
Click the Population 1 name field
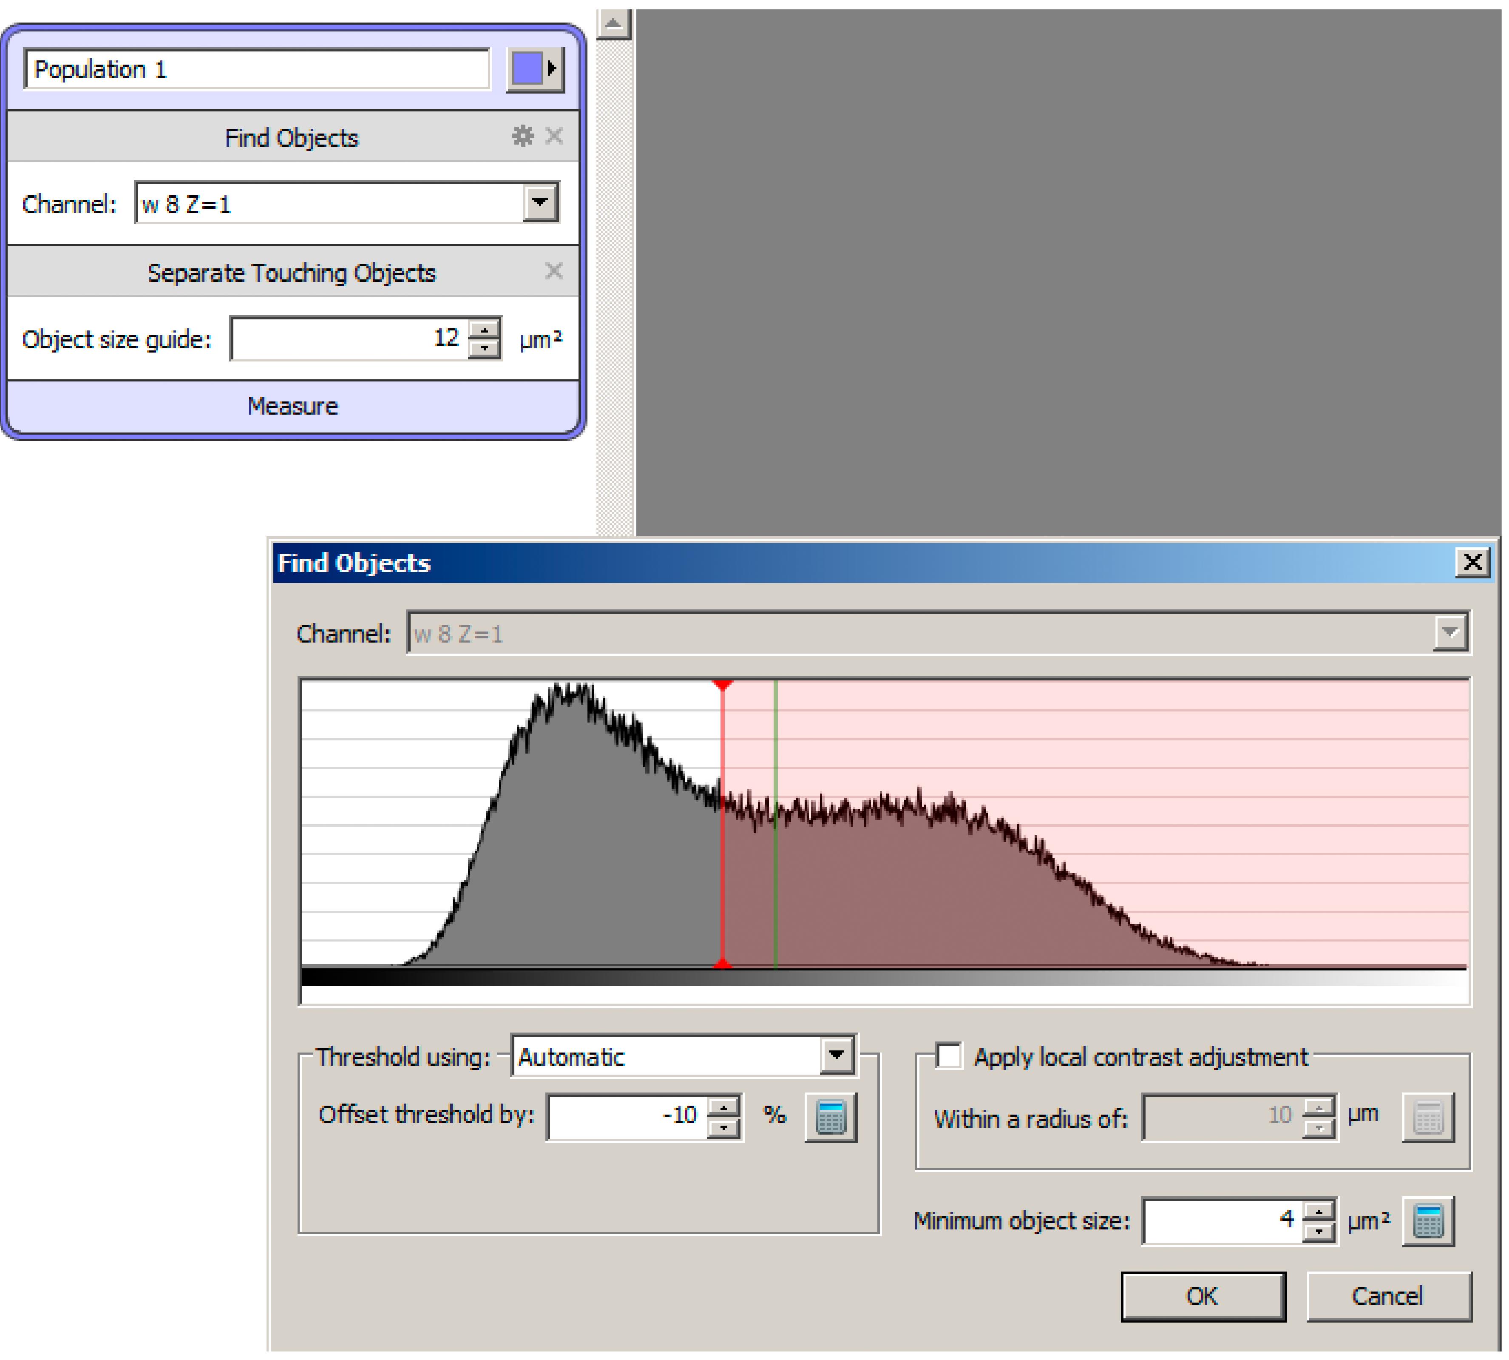pyautogui.click(x=257, y=69)
